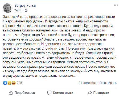Click the laughing Haha reaction emoji
The width and height of the screenshot is (119, 97).
click(14, 83)
